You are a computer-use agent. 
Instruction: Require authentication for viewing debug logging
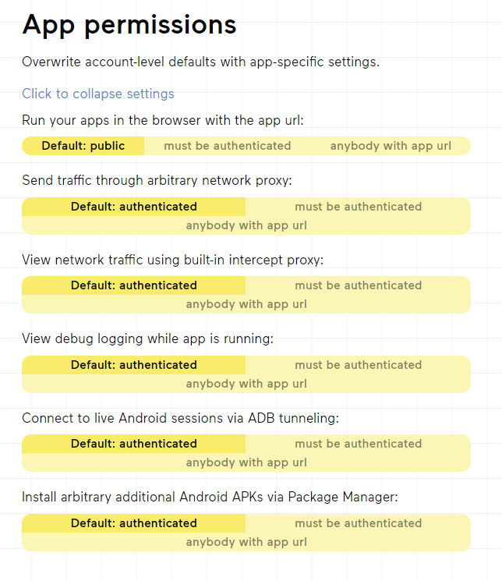pos(358,365)
